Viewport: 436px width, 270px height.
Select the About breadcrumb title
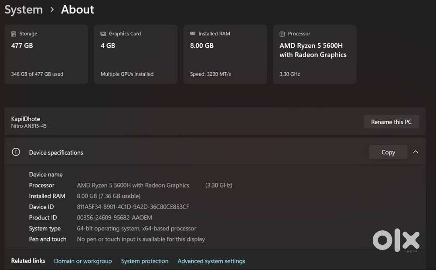pyautogui.click(x=78, y=10)
